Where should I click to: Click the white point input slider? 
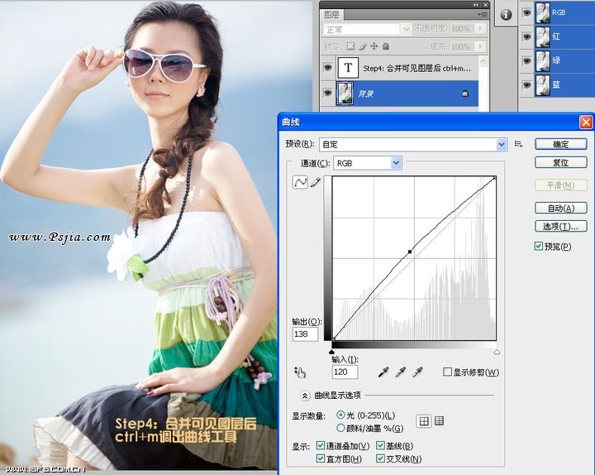tap(497, 353)
